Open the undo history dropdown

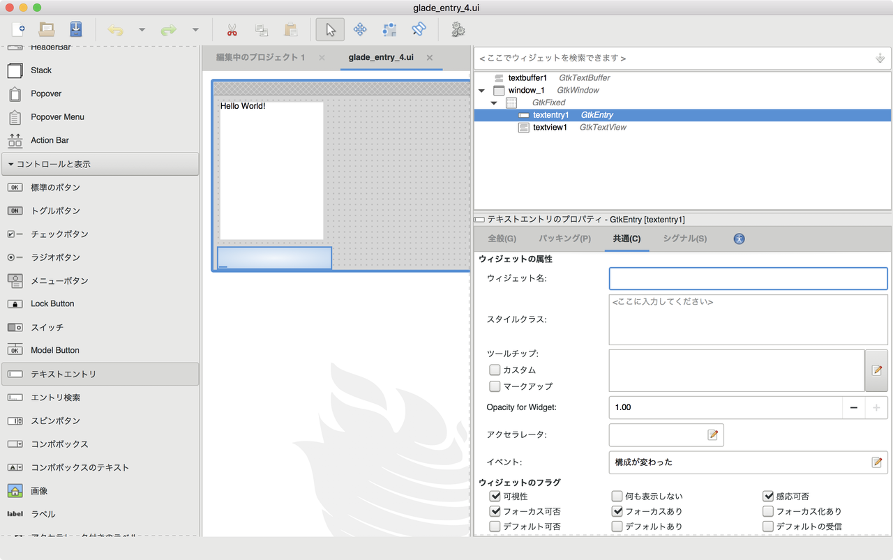pos(143,29)
